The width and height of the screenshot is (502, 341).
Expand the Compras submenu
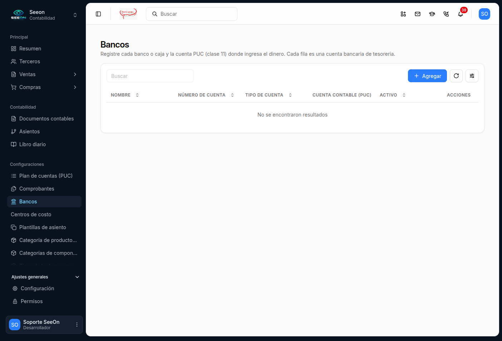(x=44, y=87)
